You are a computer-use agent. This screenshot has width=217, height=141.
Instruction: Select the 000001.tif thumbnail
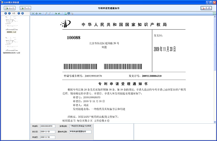coord(12,23)
